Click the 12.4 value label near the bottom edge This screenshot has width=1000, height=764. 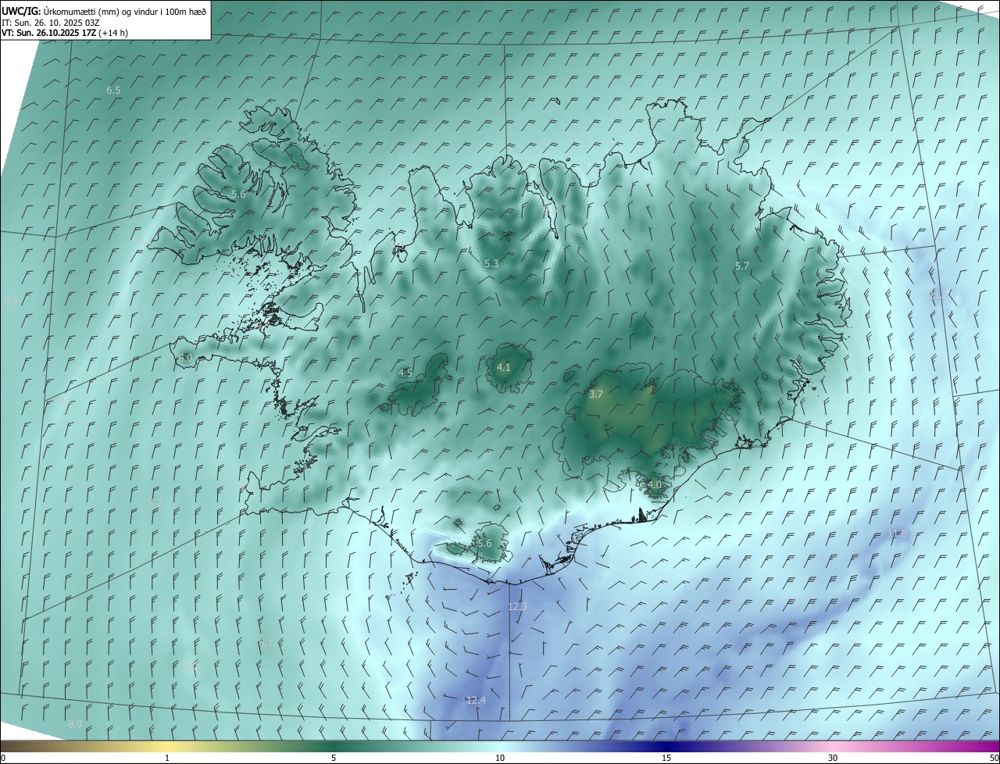coord(476,701)
